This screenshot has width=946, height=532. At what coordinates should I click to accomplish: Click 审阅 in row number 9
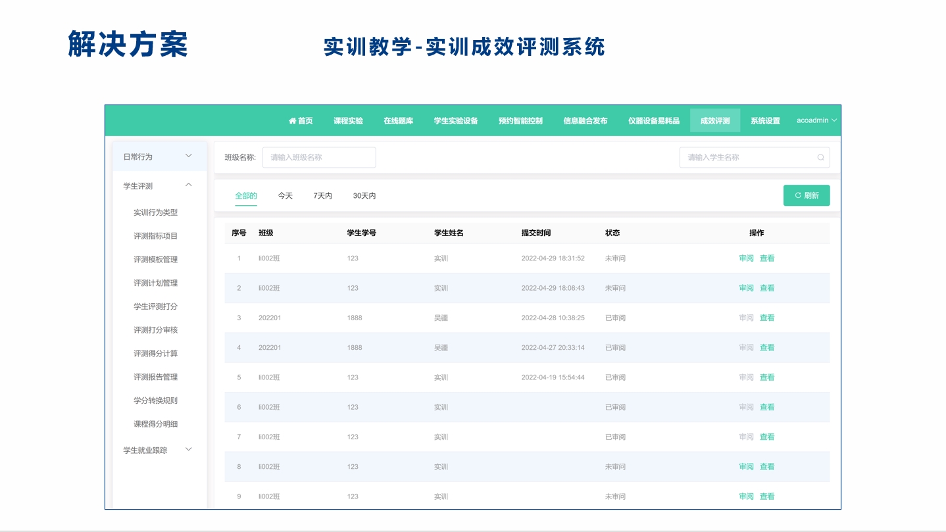(746, 496)
